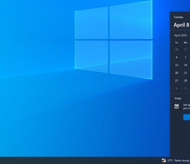Select April 21 in the calendar
The height and width of the screenshot is (164, 190).
(185, 73)
